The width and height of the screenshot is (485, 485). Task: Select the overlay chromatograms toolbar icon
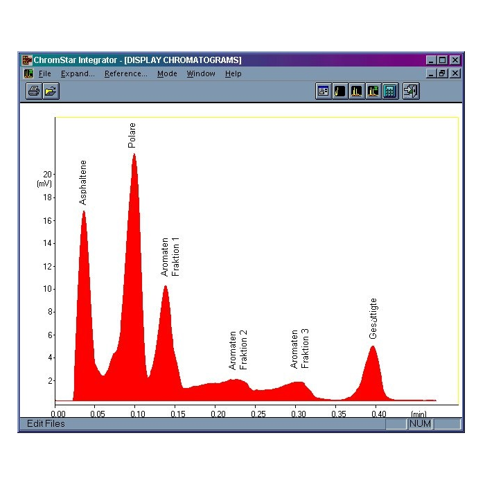(373, 91)
